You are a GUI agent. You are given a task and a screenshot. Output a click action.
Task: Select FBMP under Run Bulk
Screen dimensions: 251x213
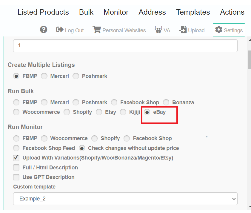[x=16, y=102]
